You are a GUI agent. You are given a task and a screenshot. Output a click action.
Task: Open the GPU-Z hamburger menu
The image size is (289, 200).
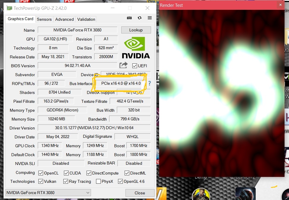click(150, 18)
